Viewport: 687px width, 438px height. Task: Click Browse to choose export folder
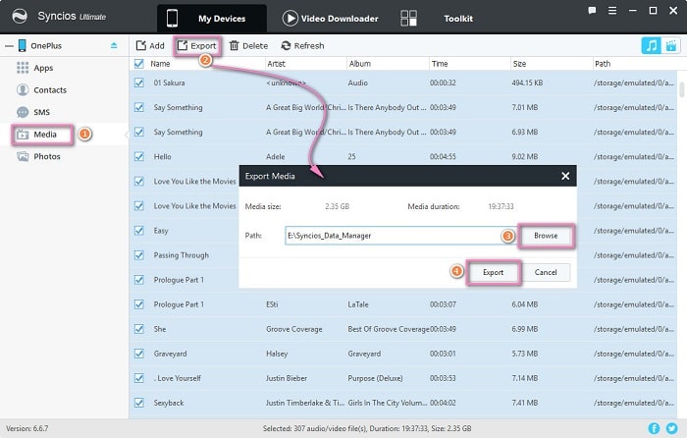click(546, 236)
